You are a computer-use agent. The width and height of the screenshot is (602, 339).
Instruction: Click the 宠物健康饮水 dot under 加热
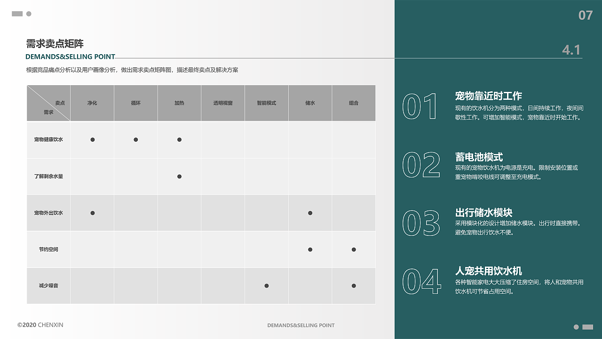(x=179, y=140)
